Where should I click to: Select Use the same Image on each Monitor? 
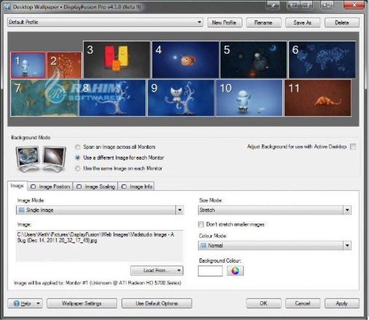click(x=78, y=168)
